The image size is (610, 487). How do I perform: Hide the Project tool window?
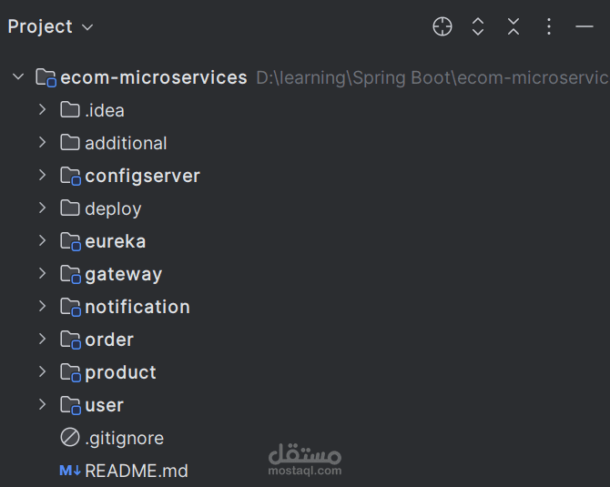point(585,27)
